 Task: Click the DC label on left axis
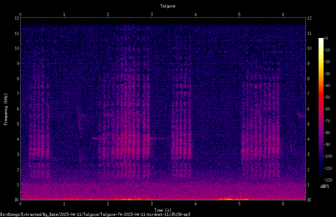pyautogui.click(x=17, y=200)
